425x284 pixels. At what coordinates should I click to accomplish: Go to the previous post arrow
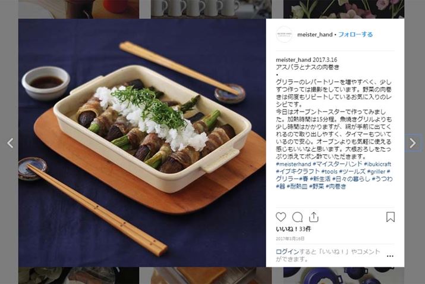click(x=10, y=143)
